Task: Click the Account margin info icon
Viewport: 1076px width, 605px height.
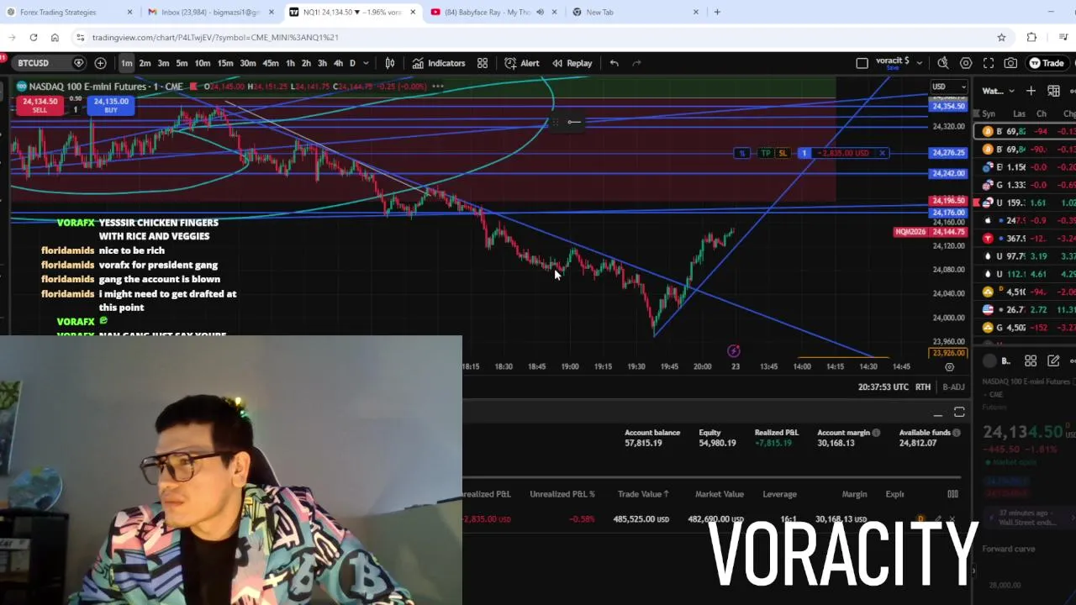Action: [x=876, y=433]
